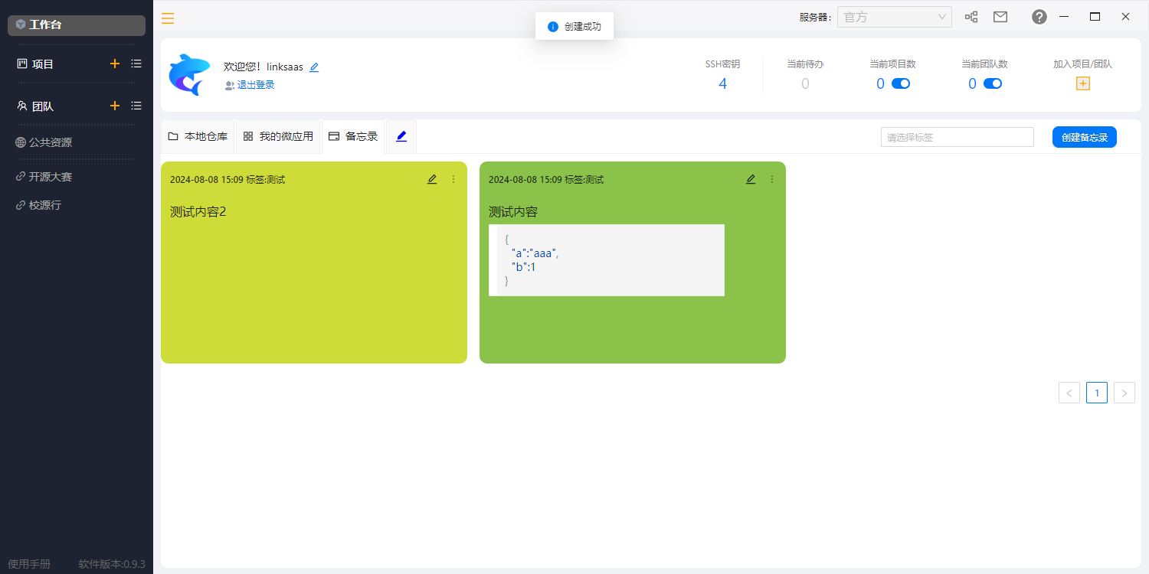Open the mail inbox icon
Viewport: 1149px width, 574px height.
coord(1000,17)
